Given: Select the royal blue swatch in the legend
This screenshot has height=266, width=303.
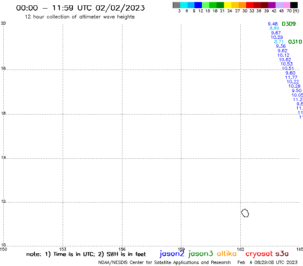Looking at the screenshot, I should point(198,5).
